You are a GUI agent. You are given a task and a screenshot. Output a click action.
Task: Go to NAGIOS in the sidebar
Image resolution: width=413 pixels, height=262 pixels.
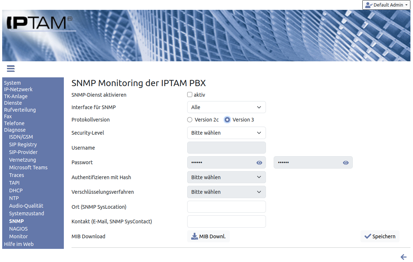[18, 229]
